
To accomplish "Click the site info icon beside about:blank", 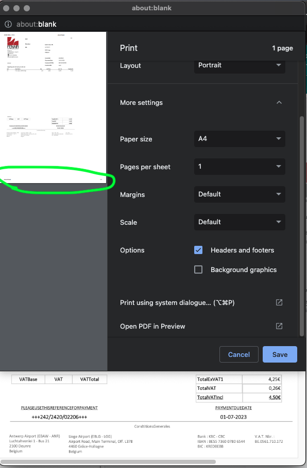I will pos(8,24).
